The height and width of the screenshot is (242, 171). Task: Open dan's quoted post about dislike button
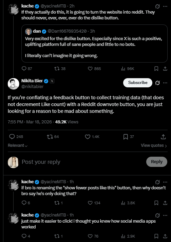[94, 44]
